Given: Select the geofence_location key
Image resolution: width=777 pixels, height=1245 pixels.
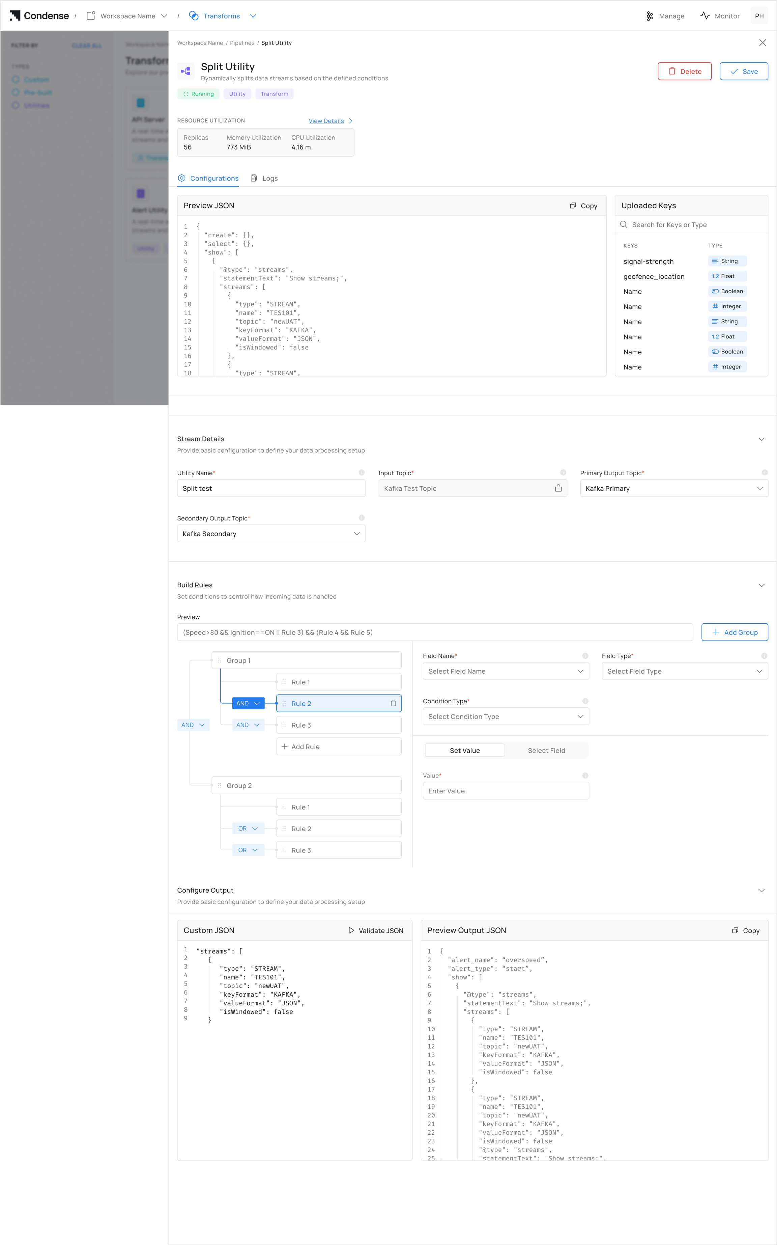Looking at the screenshot, I should click(654, 277).
